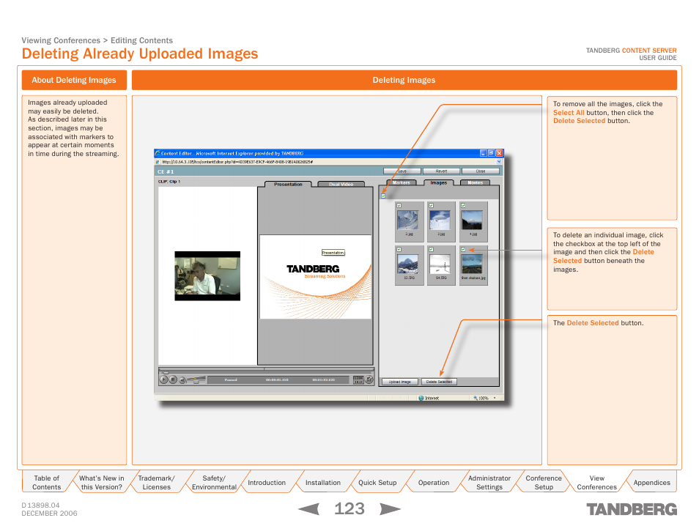Open the Operation tab
699x526 pixels.
(433, 482)
